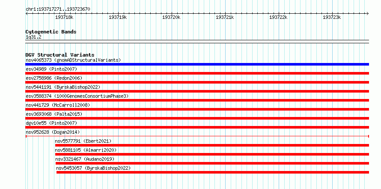Click the 193722k ruler label

click(x=278, y=17)
